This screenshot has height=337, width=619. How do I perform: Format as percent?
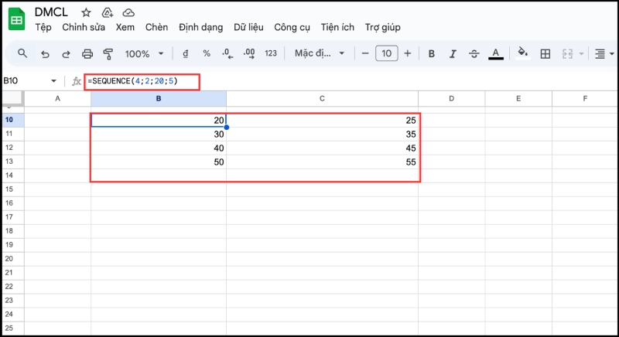(207, 53)
